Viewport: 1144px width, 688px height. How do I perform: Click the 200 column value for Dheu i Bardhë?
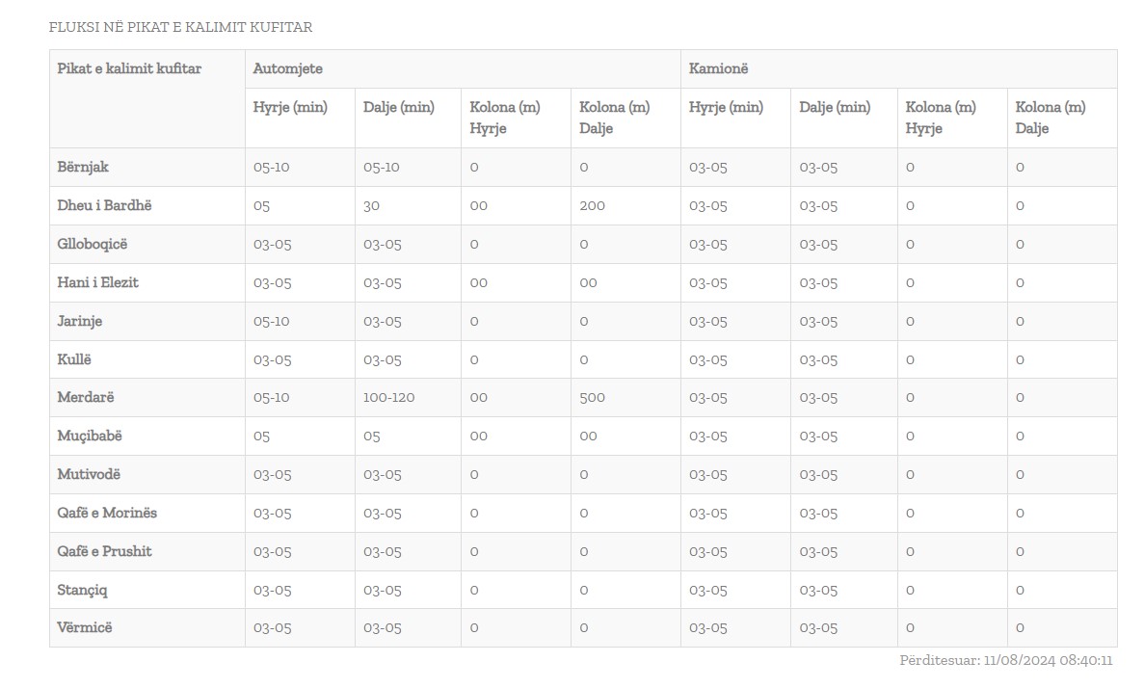pyautogui.click(x=592, y=206)
